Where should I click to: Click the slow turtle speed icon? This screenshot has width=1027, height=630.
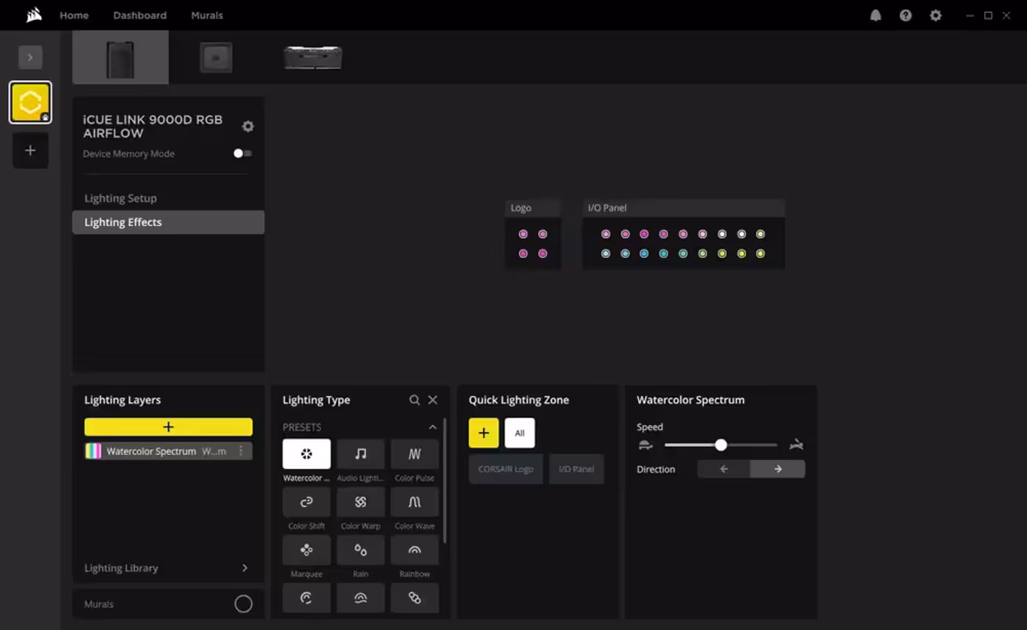[646, 445]
